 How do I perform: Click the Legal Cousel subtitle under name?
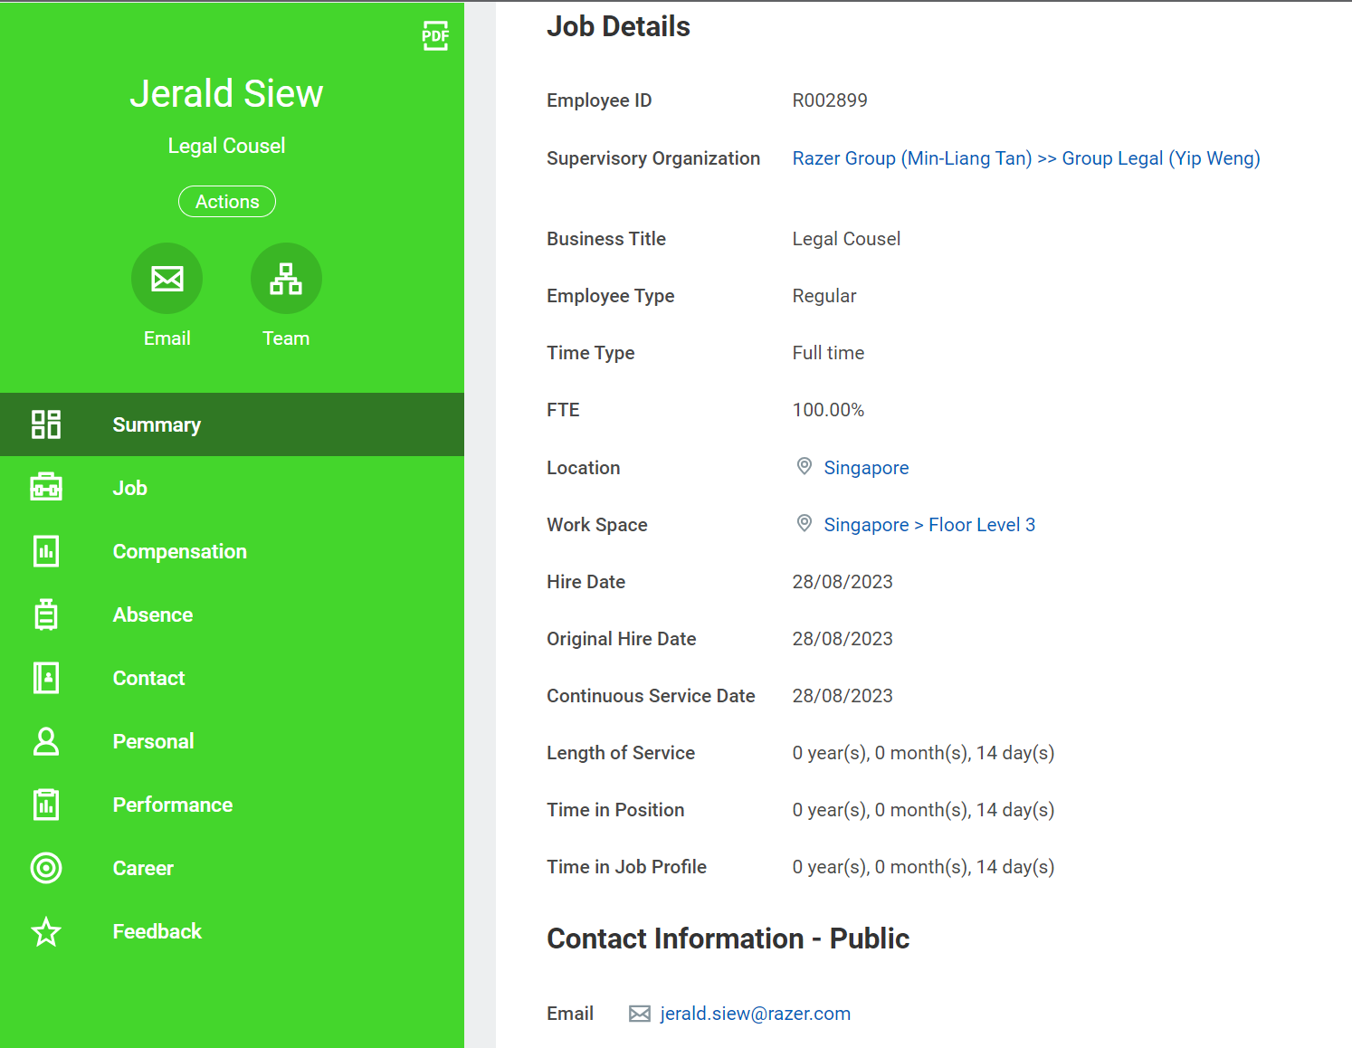226,146
